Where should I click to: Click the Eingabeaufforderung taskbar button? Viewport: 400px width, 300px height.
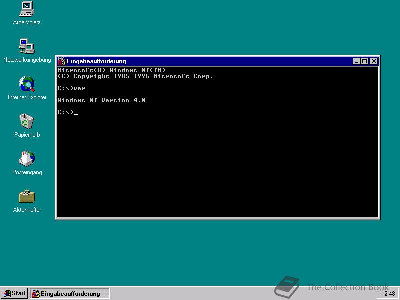(x=70, y=293)
